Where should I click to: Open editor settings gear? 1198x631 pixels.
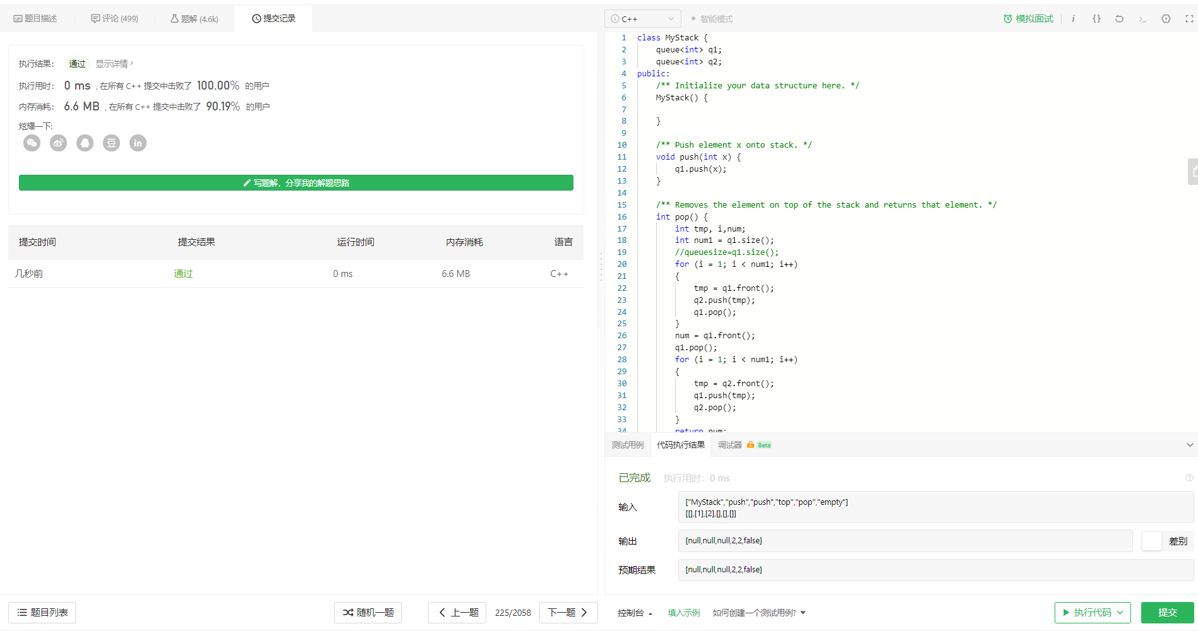[1166, 19]
